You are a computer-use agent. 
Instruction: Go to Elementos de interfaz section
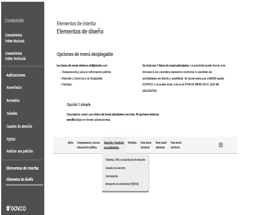click(22, 168)
